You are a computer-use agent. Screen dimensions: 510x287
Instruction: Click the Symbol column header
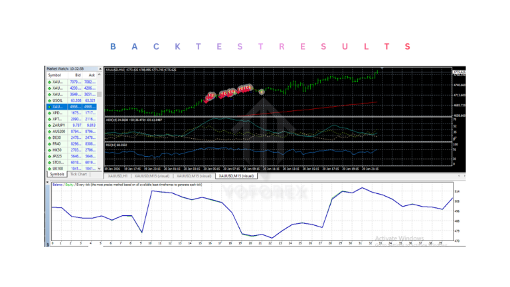pyautogui.click(x=54, y=75)
